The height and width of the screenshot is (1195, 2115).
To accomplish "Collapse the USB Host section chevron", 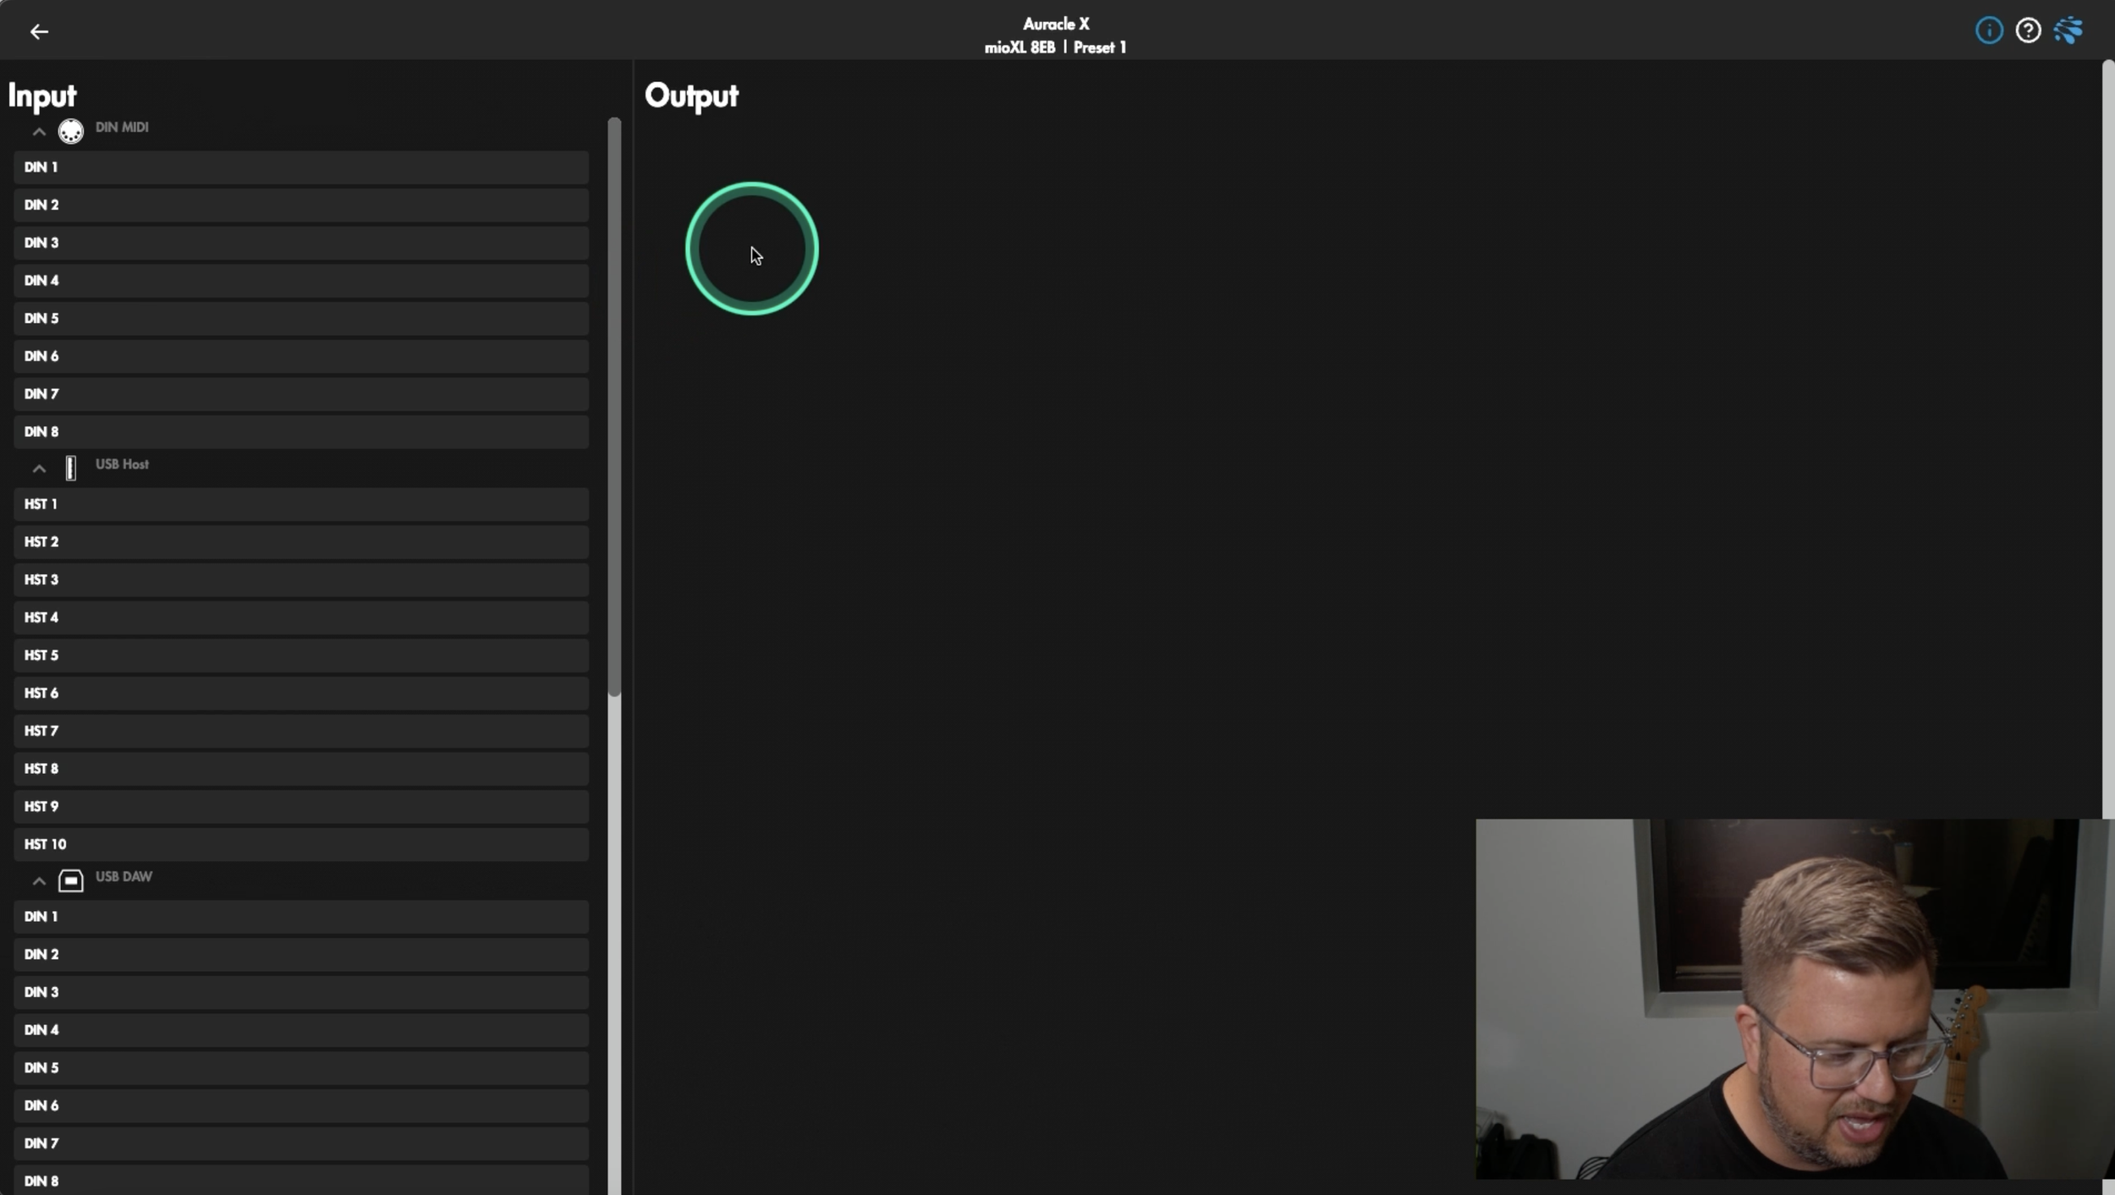I will coord(39,469).
